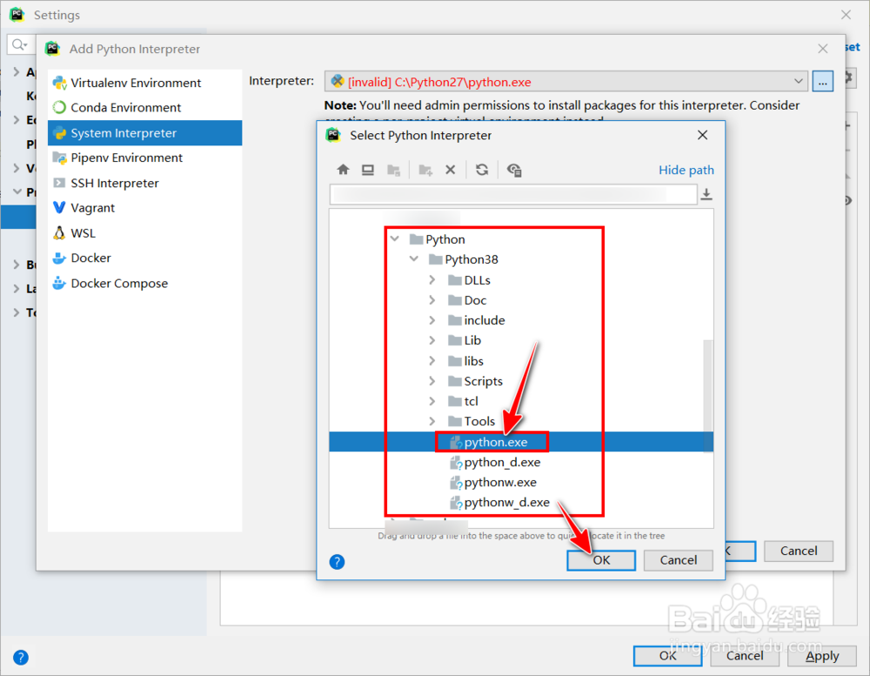The height and width of the screenshot is (676, 870).
Task: Open help in Select Python Interpreter dialog
Action: coord(337,562)
